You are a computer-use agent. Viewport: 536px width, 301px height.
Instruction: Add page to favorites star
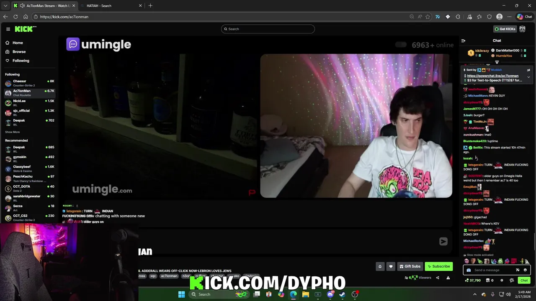428,17
